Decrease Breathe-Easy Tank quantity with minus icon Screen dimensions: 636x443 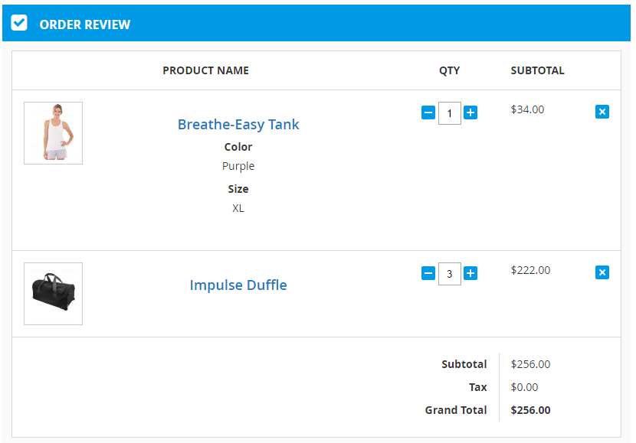tap(428, 113)
